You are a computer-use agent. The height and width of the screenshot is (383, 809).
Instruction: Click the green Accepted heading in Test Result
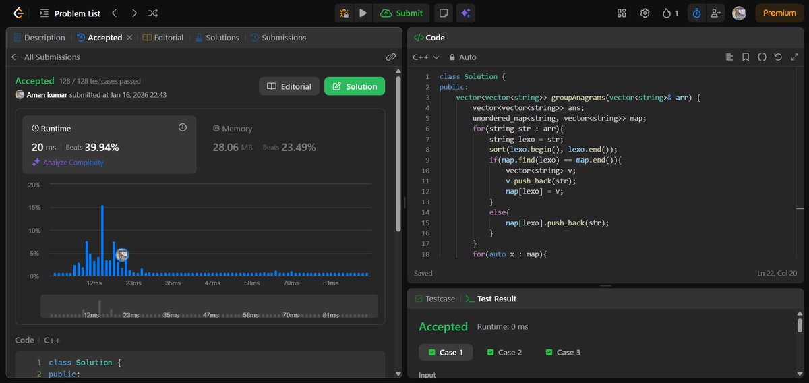coord(443,326)
